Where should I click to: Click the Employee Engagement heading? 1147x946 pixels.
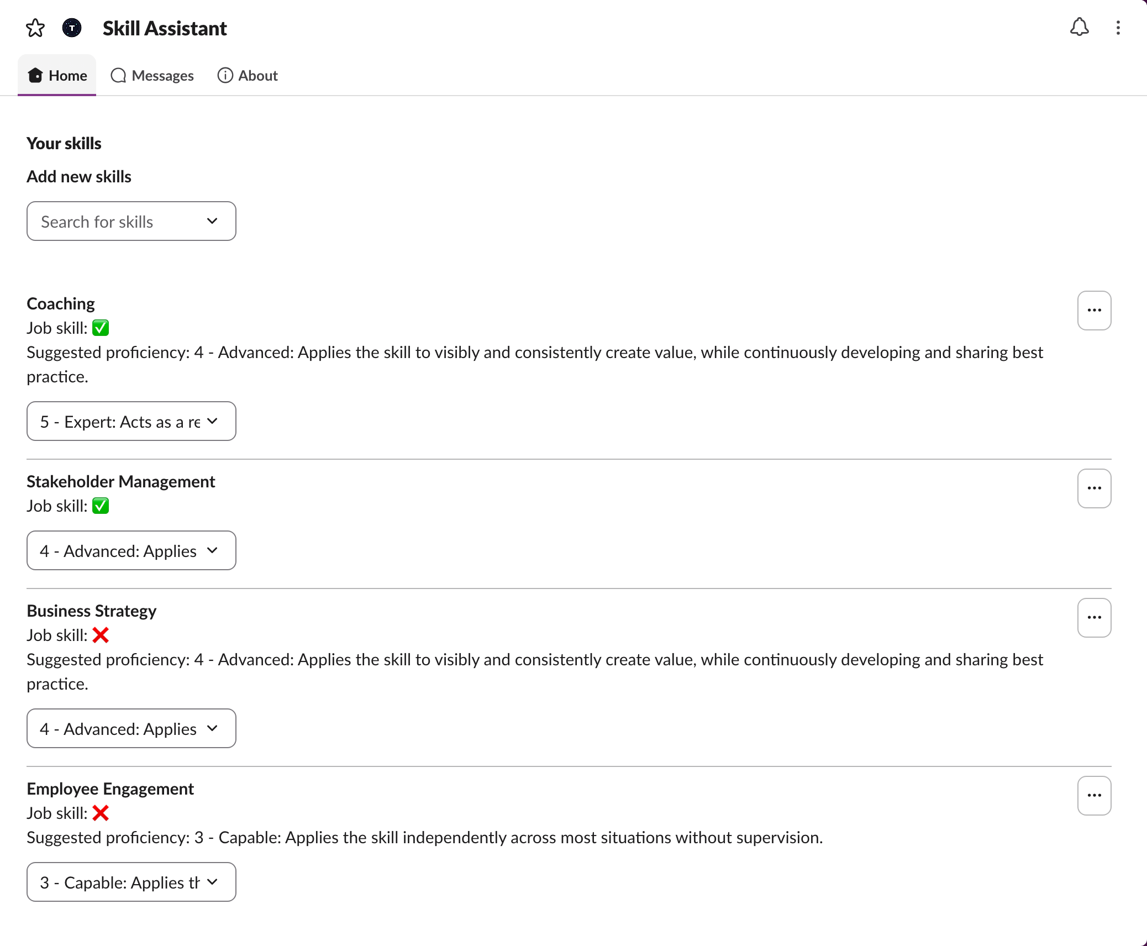pyautogui.click(x=111, y=789)
